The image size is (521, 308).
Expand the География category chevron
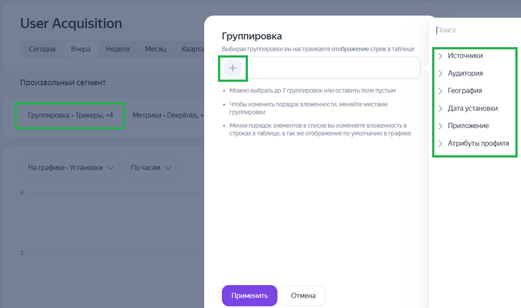tap(440, 91)
